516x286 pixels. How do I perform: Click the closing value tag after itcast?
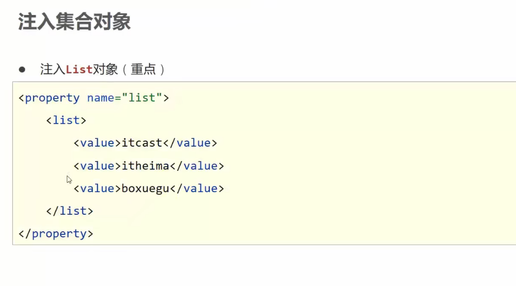193,143
